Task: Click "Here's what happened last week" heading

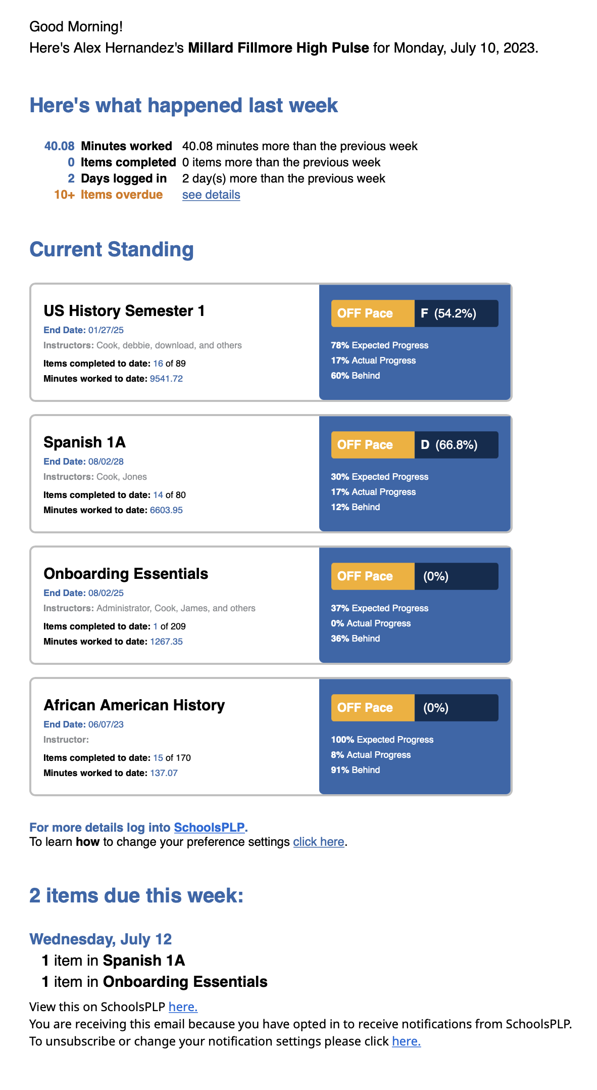Action: 183,106
